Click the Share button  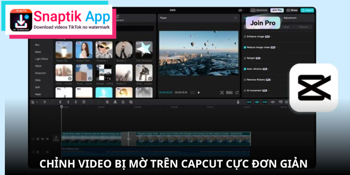[x=292, y=10]
